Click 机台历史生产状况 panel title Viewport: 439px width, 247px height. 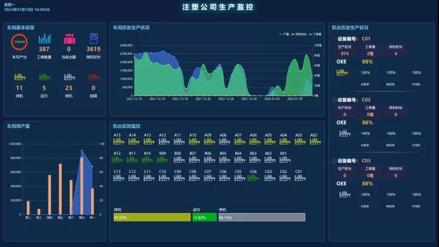pyautogui.click(x=350, y=27)
